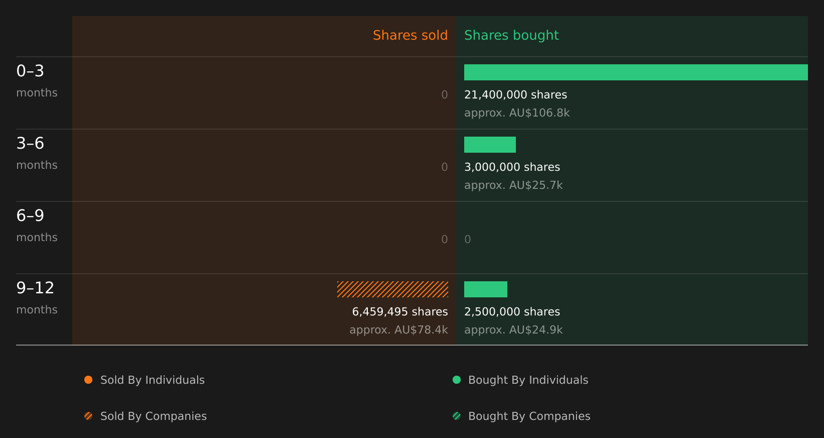Click the 2,500,000 shares value
The width and height of the screenshot is (824, 438).
512,312
